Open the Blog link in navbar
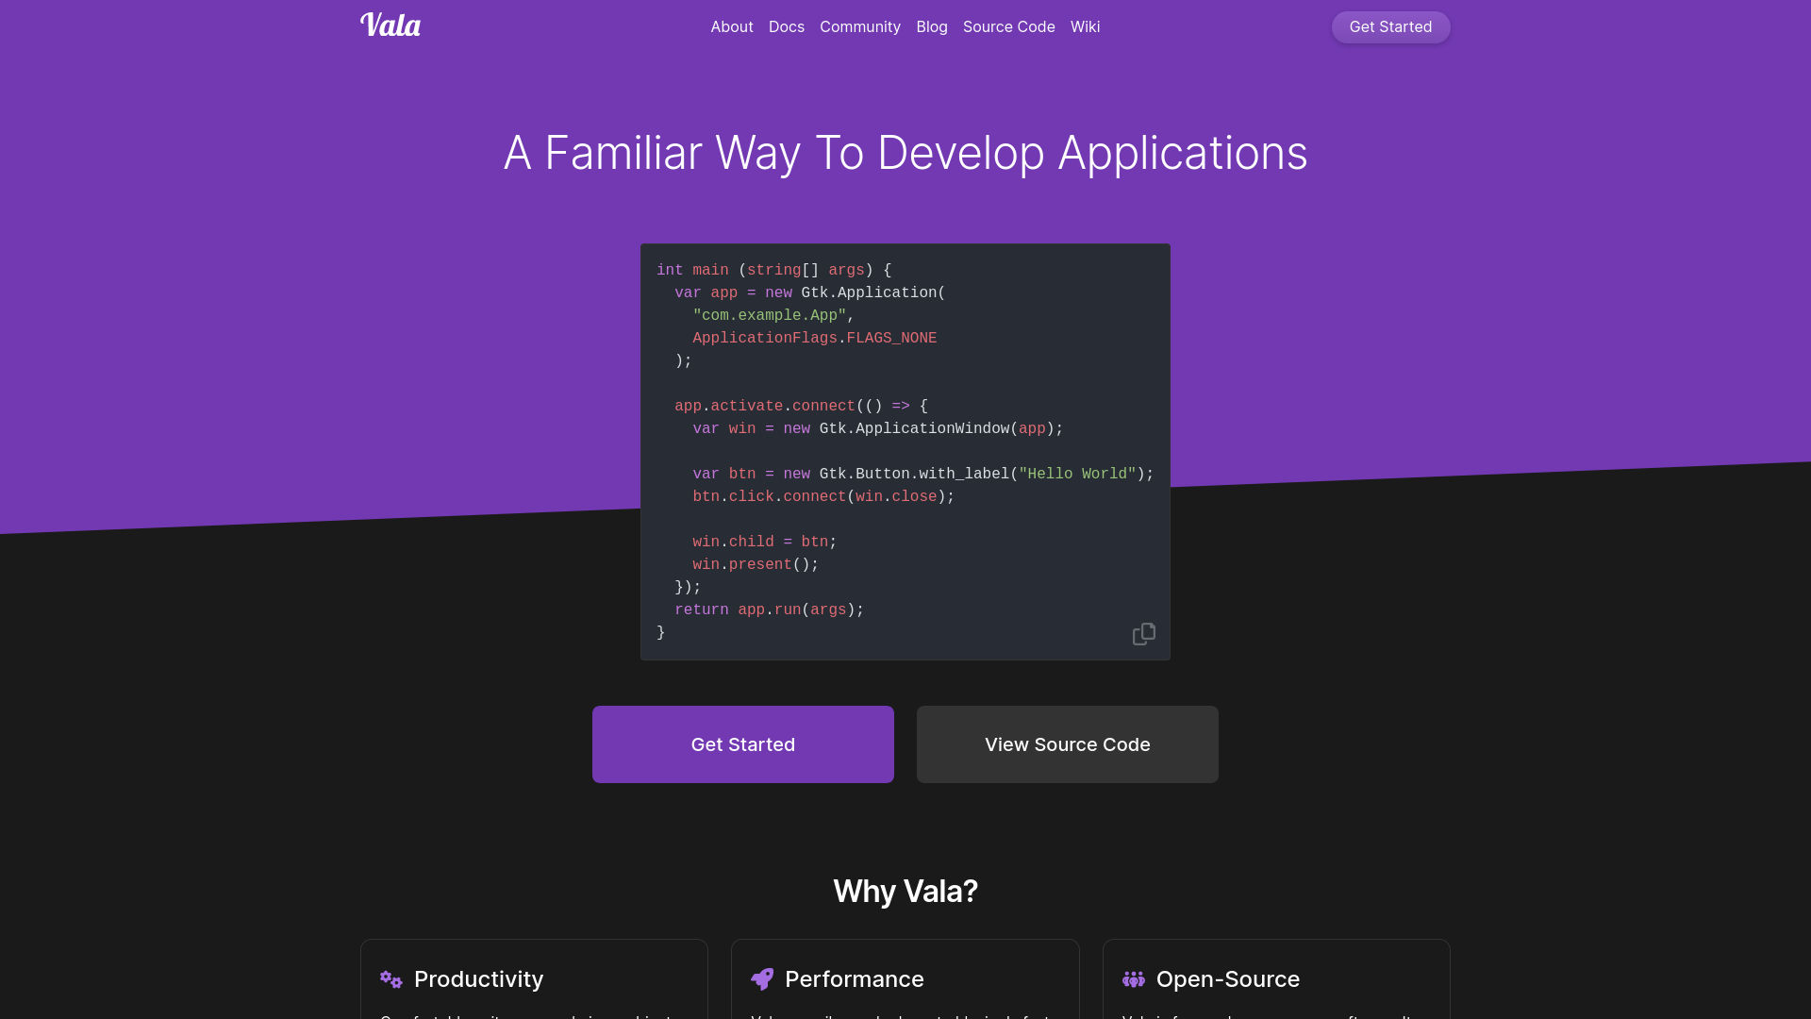Image resolution: width=1811 pixels, height=1019 pixels. [x=932, y=27]
